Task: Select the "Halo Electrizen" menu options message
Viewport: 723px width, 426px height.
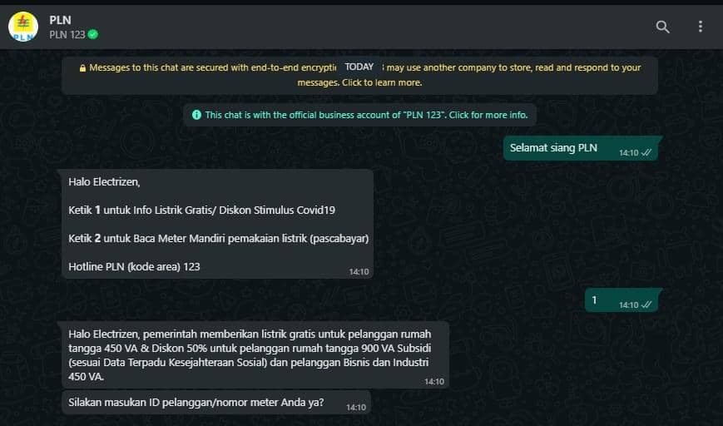Action: point(217,224)
